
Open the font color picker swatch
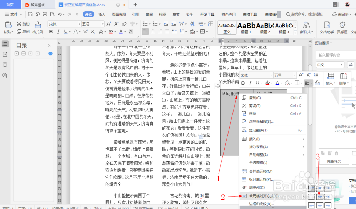coord(121,32)
